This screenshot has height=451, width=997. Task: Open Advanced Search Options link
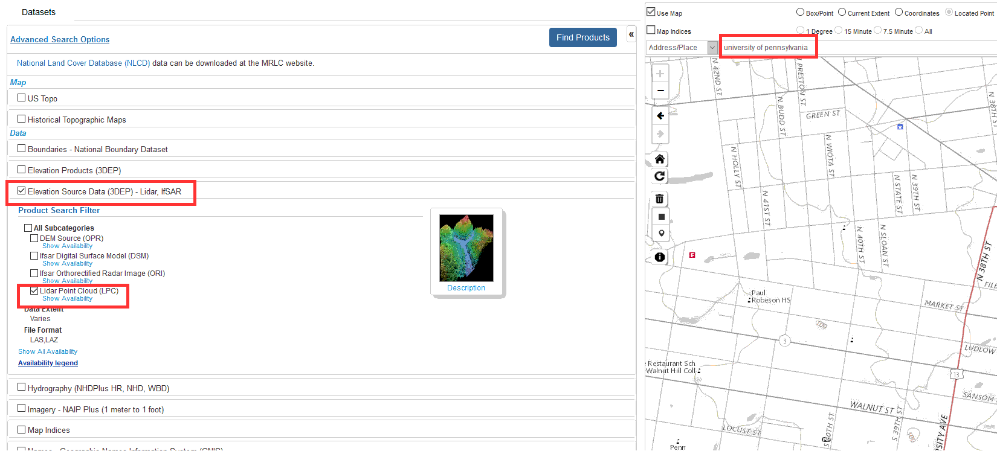60,39
